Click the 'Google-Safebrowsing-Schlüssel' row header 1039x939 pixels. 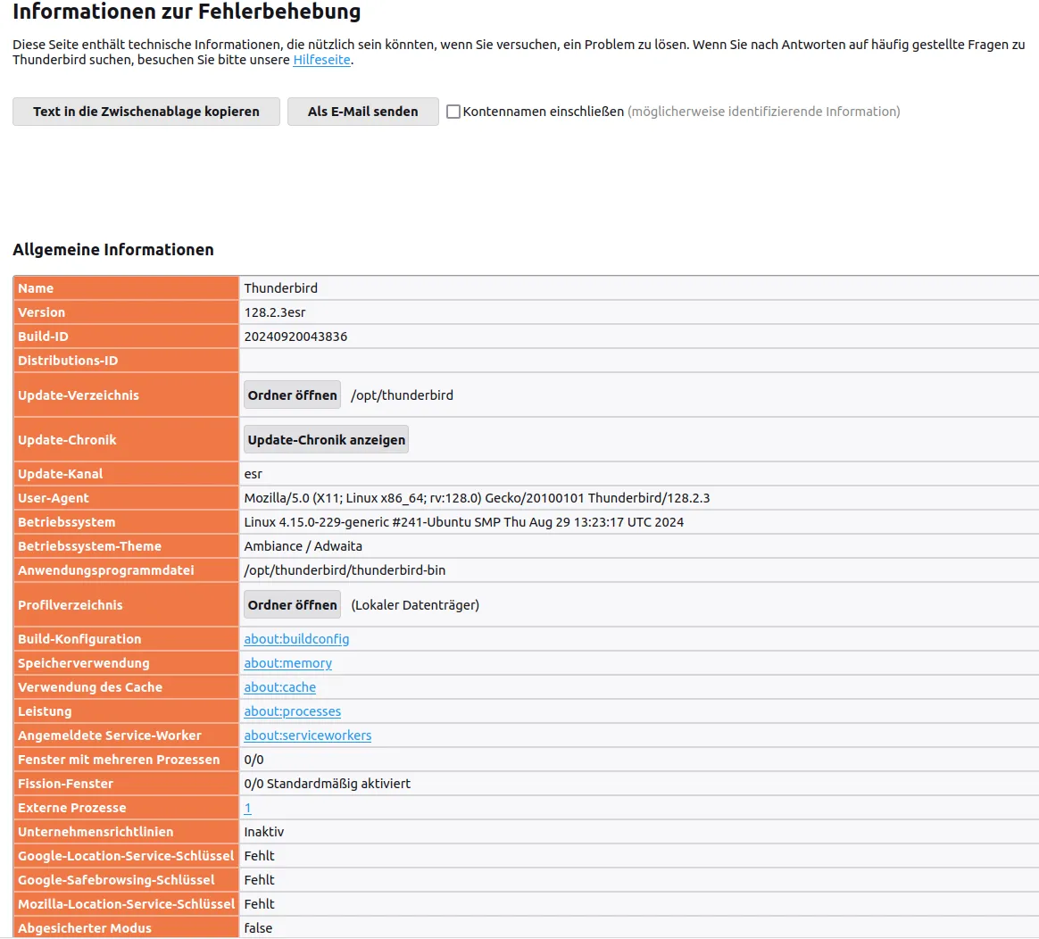coord(126,880)
